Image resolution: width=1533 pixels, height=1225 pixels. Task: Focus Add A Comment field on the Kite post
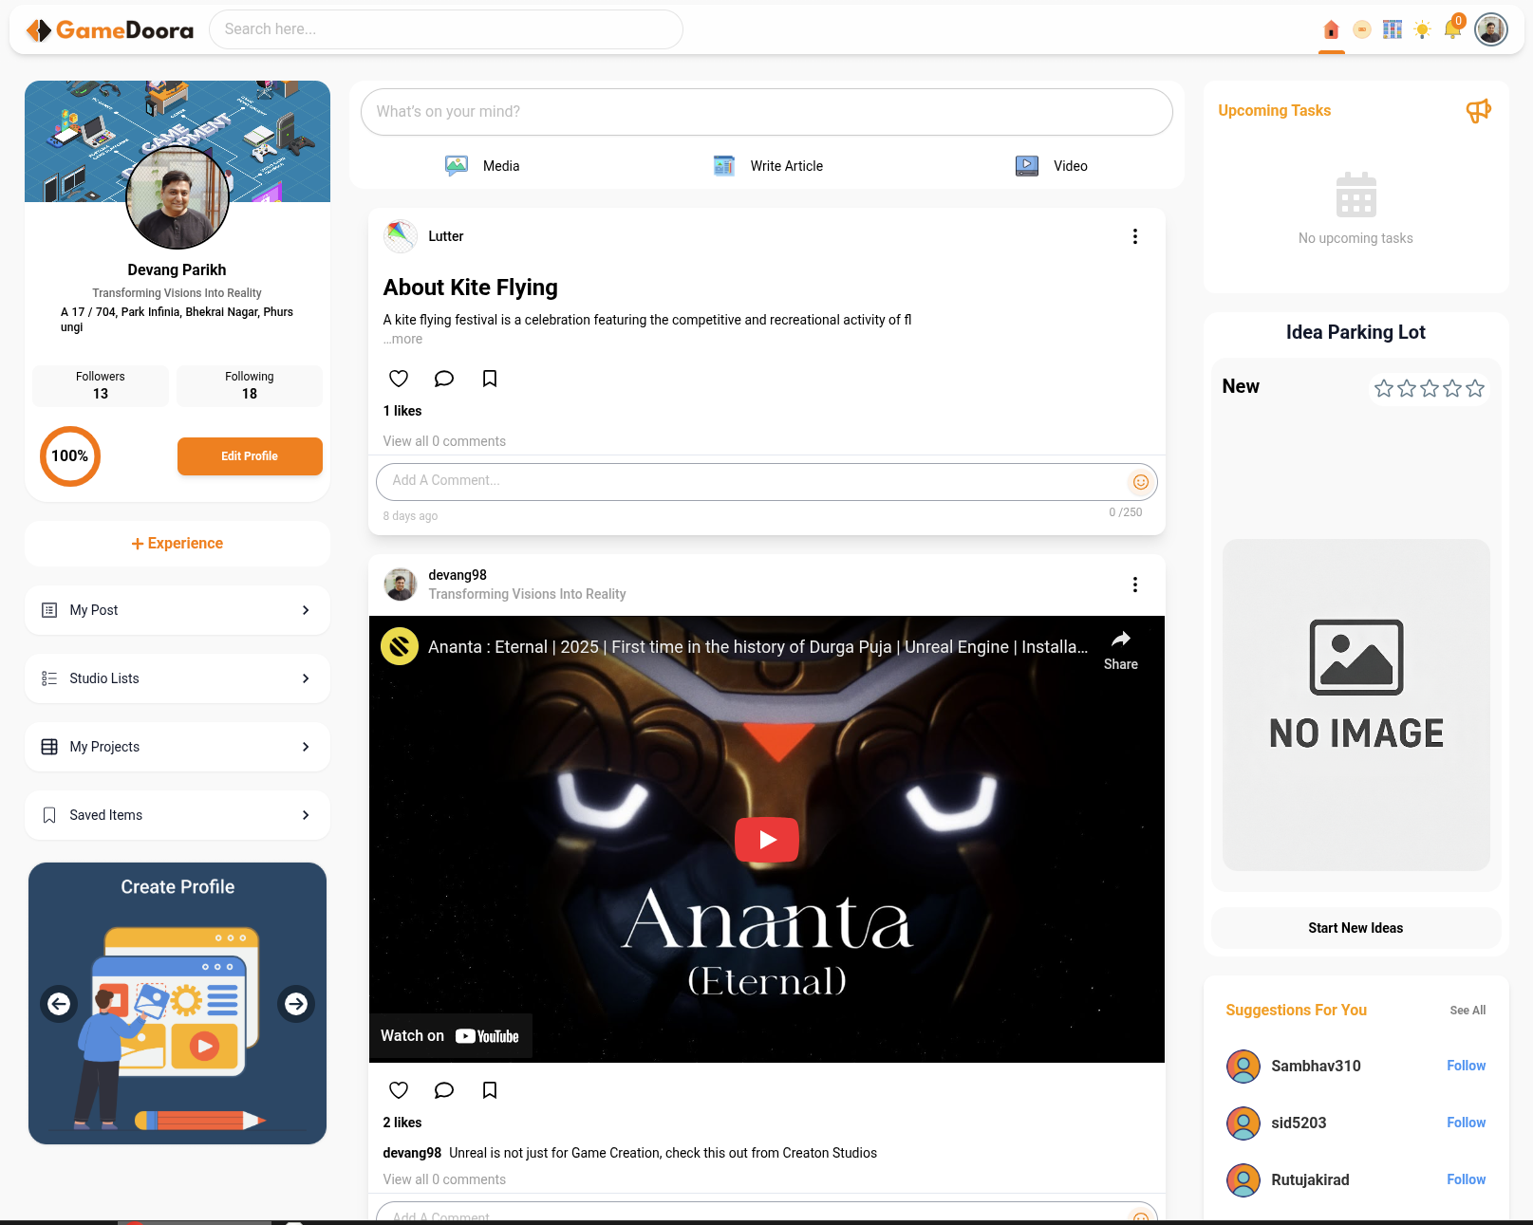[767, 482]
